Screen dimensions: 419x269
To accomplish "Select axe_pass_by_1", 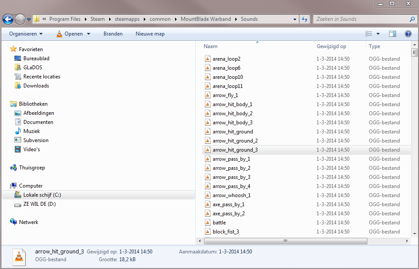I will pos(228,204).
